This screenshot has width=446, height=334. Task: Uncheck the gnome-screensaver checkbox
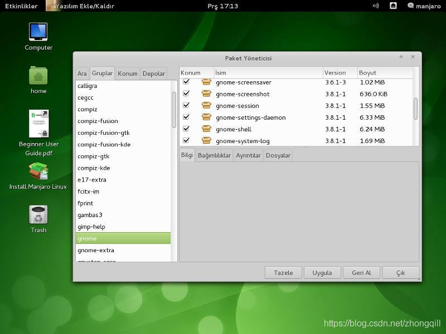coord(186,82)
